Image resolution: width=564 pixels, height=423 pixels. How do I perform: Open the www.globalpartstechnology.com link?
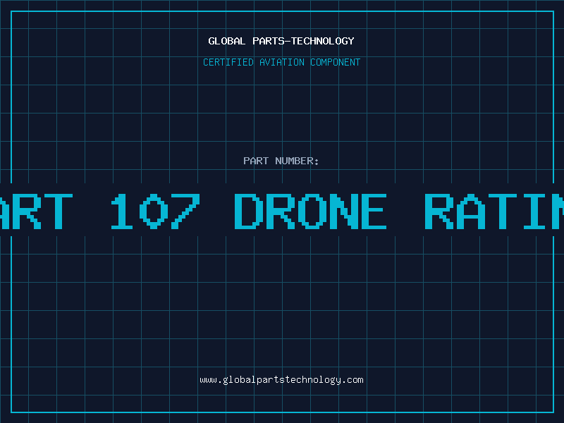(281, 380)
